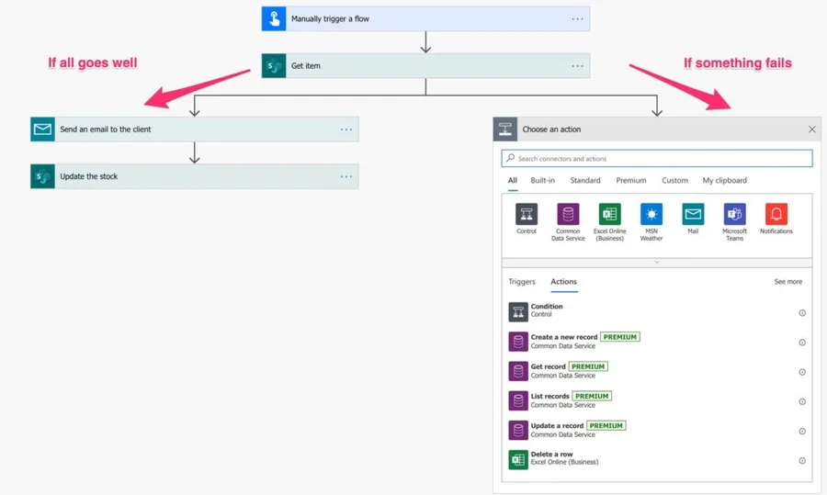Click the Search connectors and actions field
This screenshot has width=827, height=495.
tap(657, 159)
